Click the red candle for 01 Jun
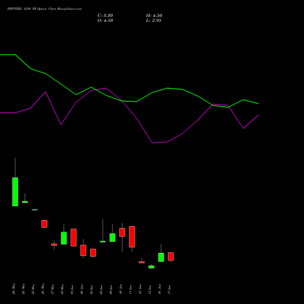The width and height of the screenshot is (304, 304). (74, 238)
